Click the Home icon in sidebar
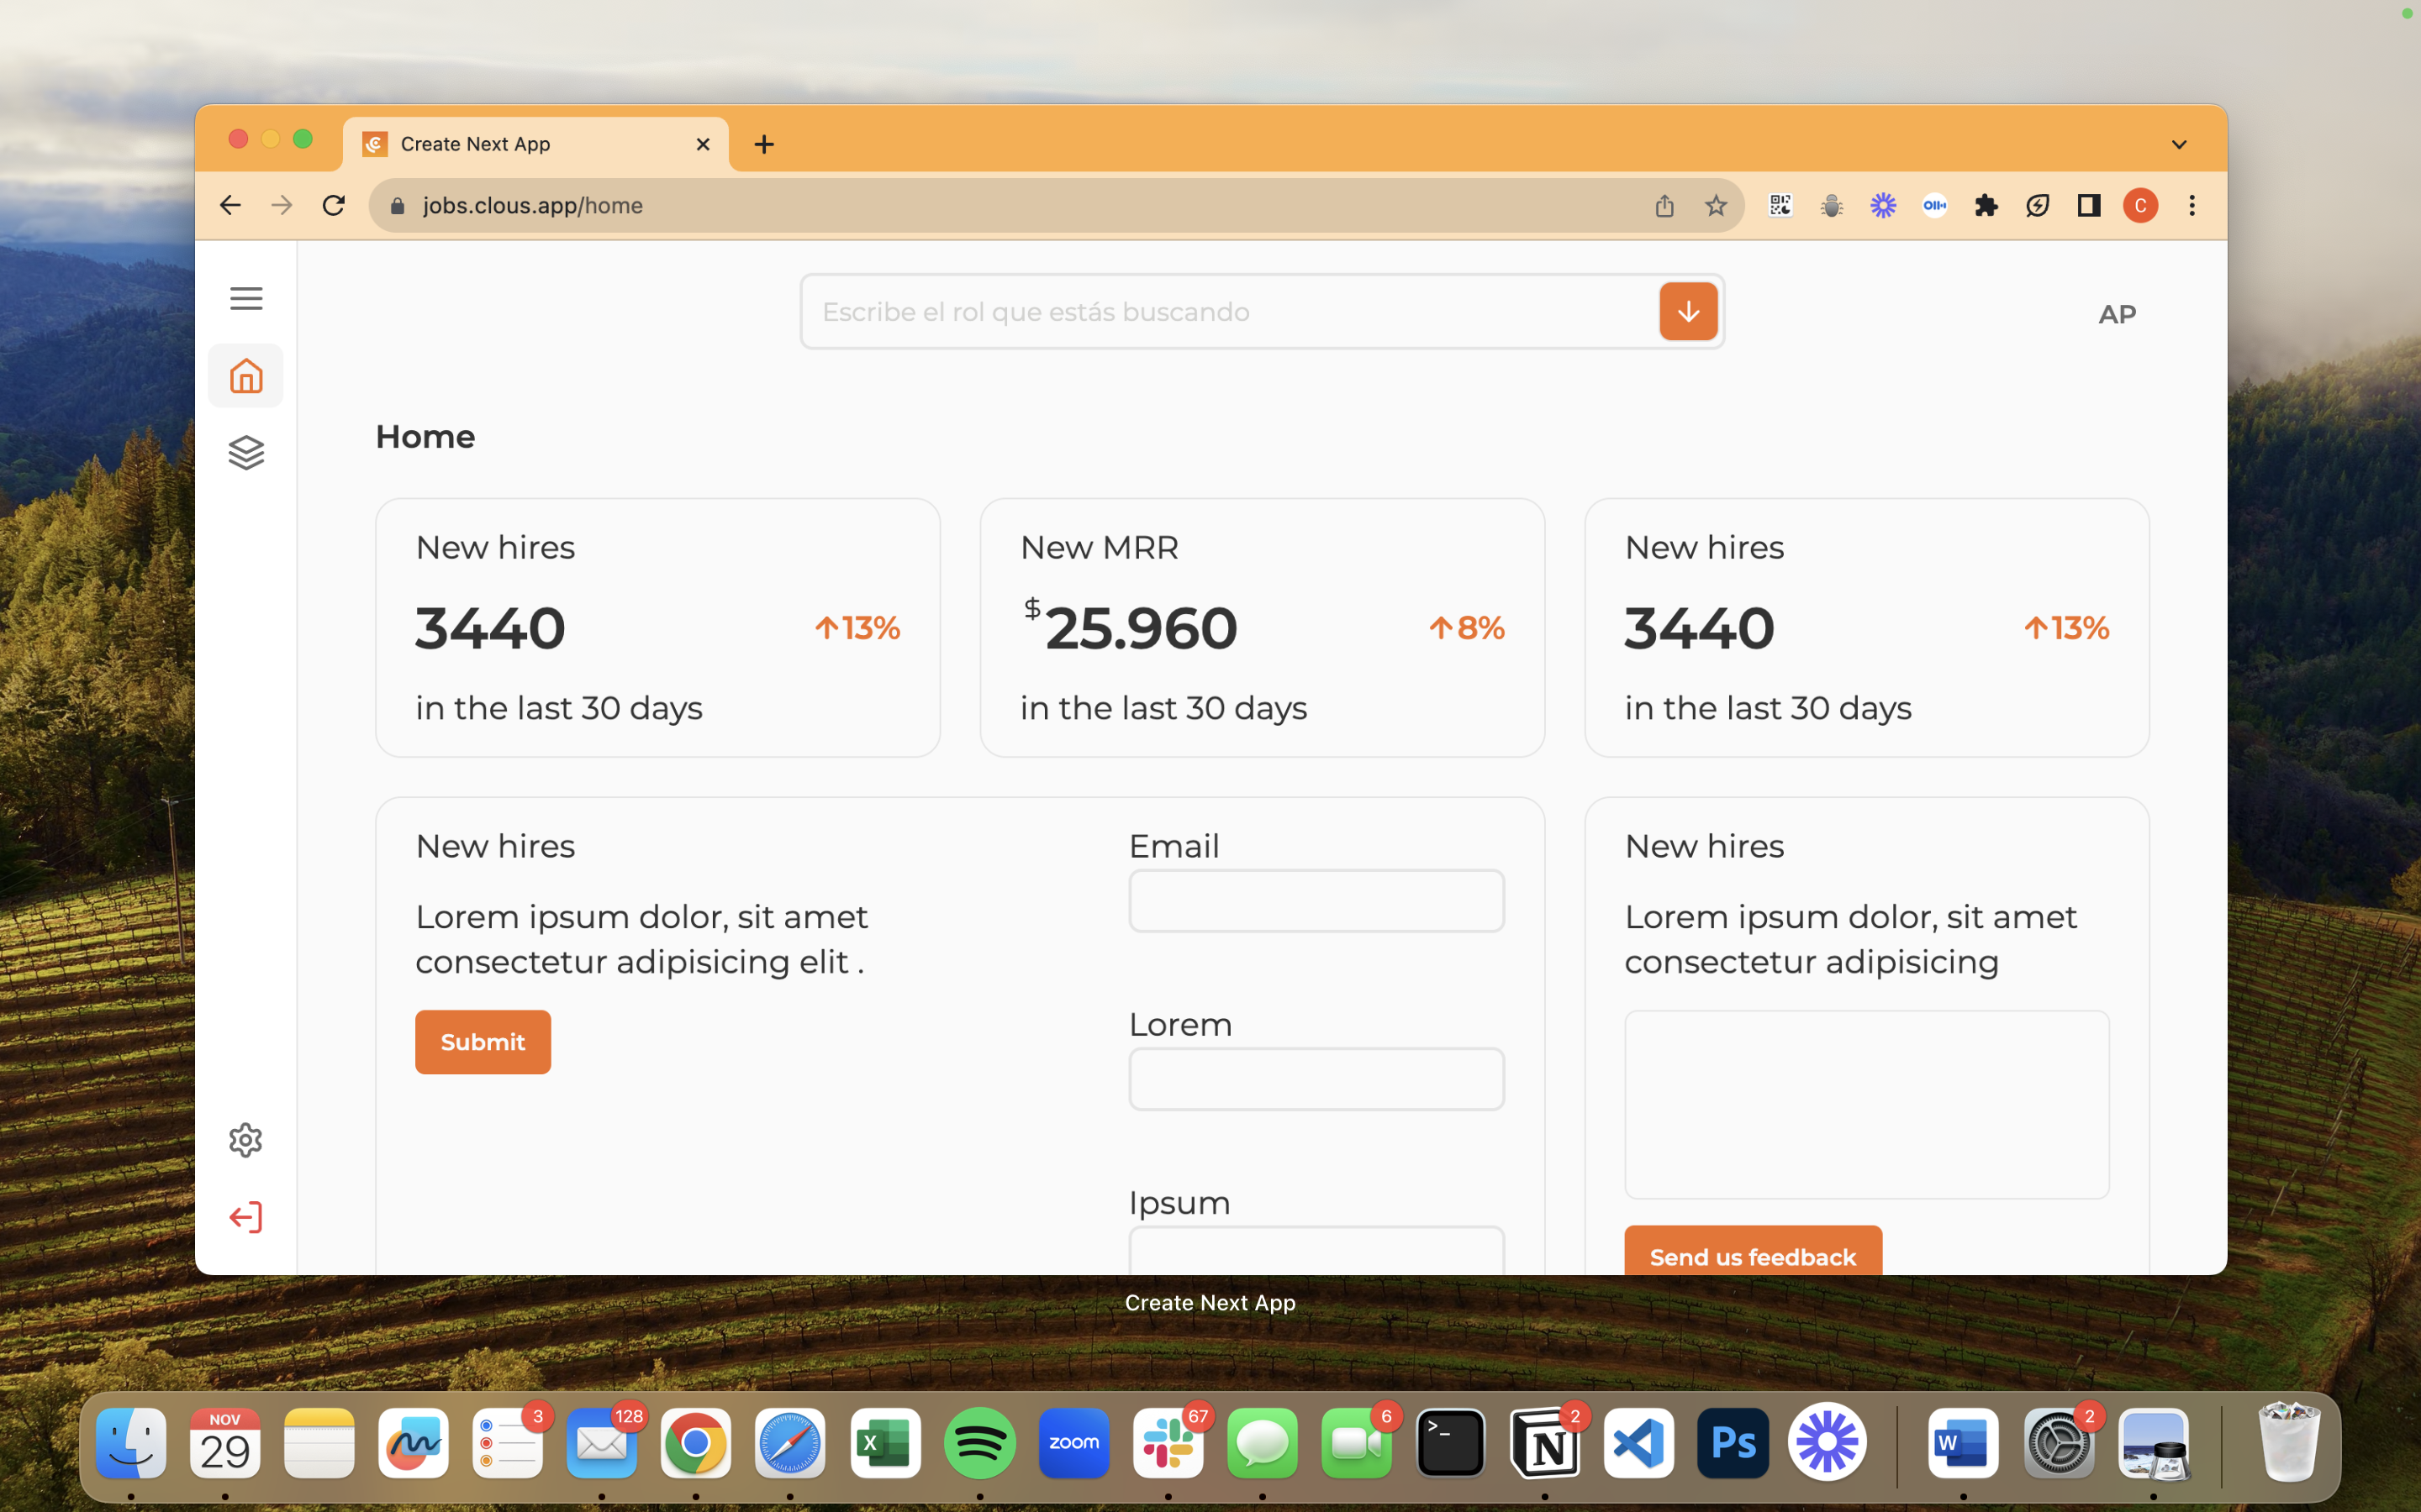The height and width of the screenshot is (1512, 2421). [x=245, y=376]
